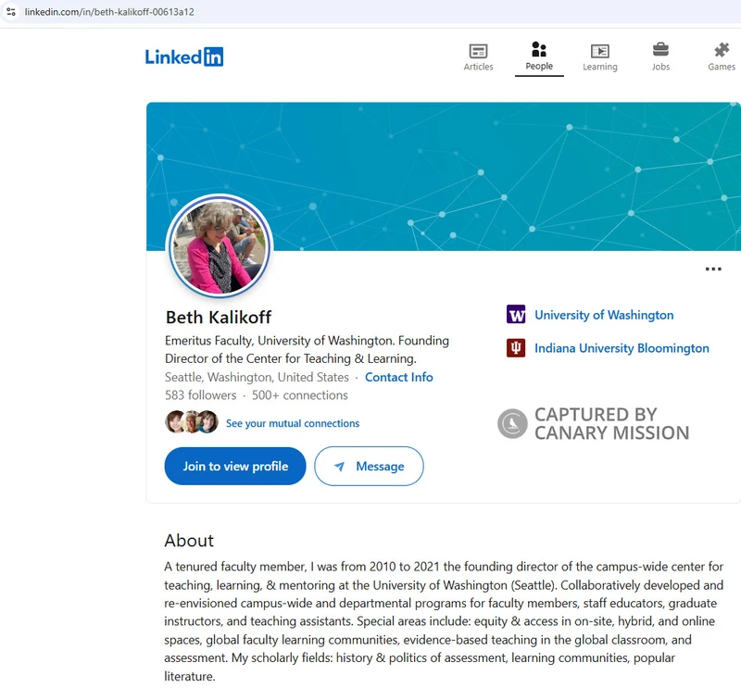
Task: Click the University of Washington logo icon
Action: (x=516, y=314)
